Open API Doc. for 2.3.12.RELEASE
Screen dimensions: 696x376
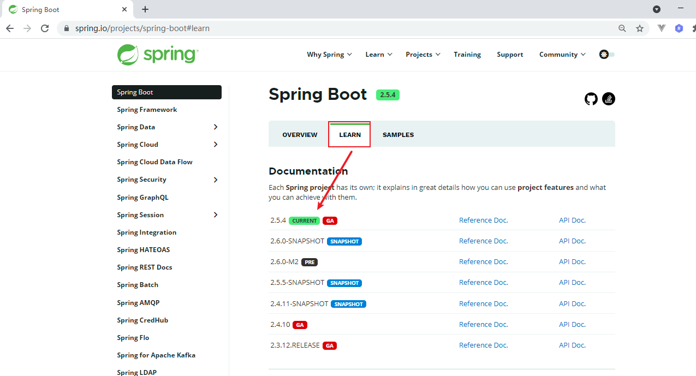click(x=572, y=345)
